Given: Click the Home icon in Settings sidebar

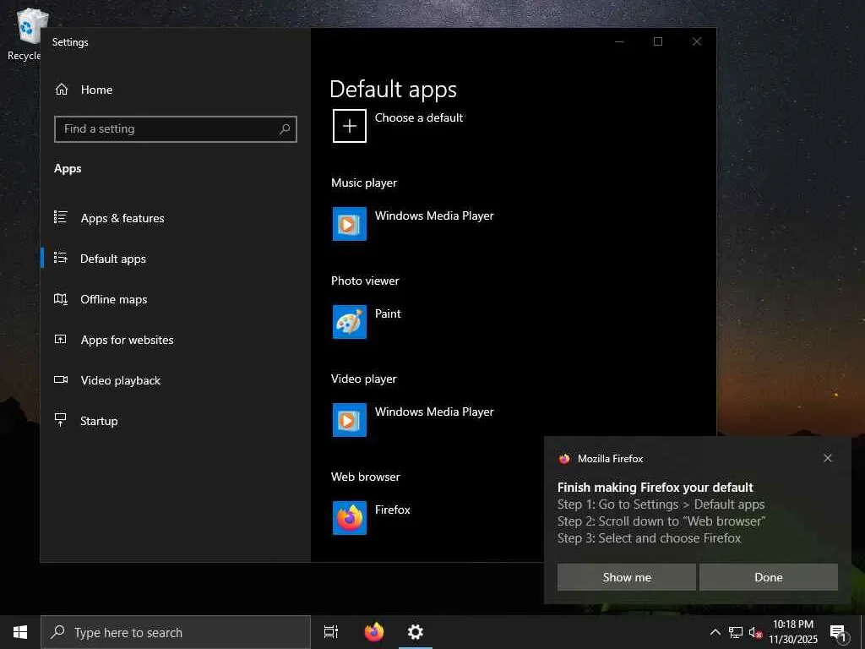Looking at the screenshot, I should tap(61, 90).
